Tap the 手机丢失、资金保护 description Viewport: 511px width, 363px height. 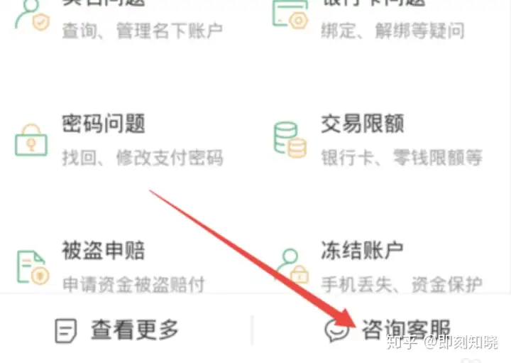[x=402, y=284]
